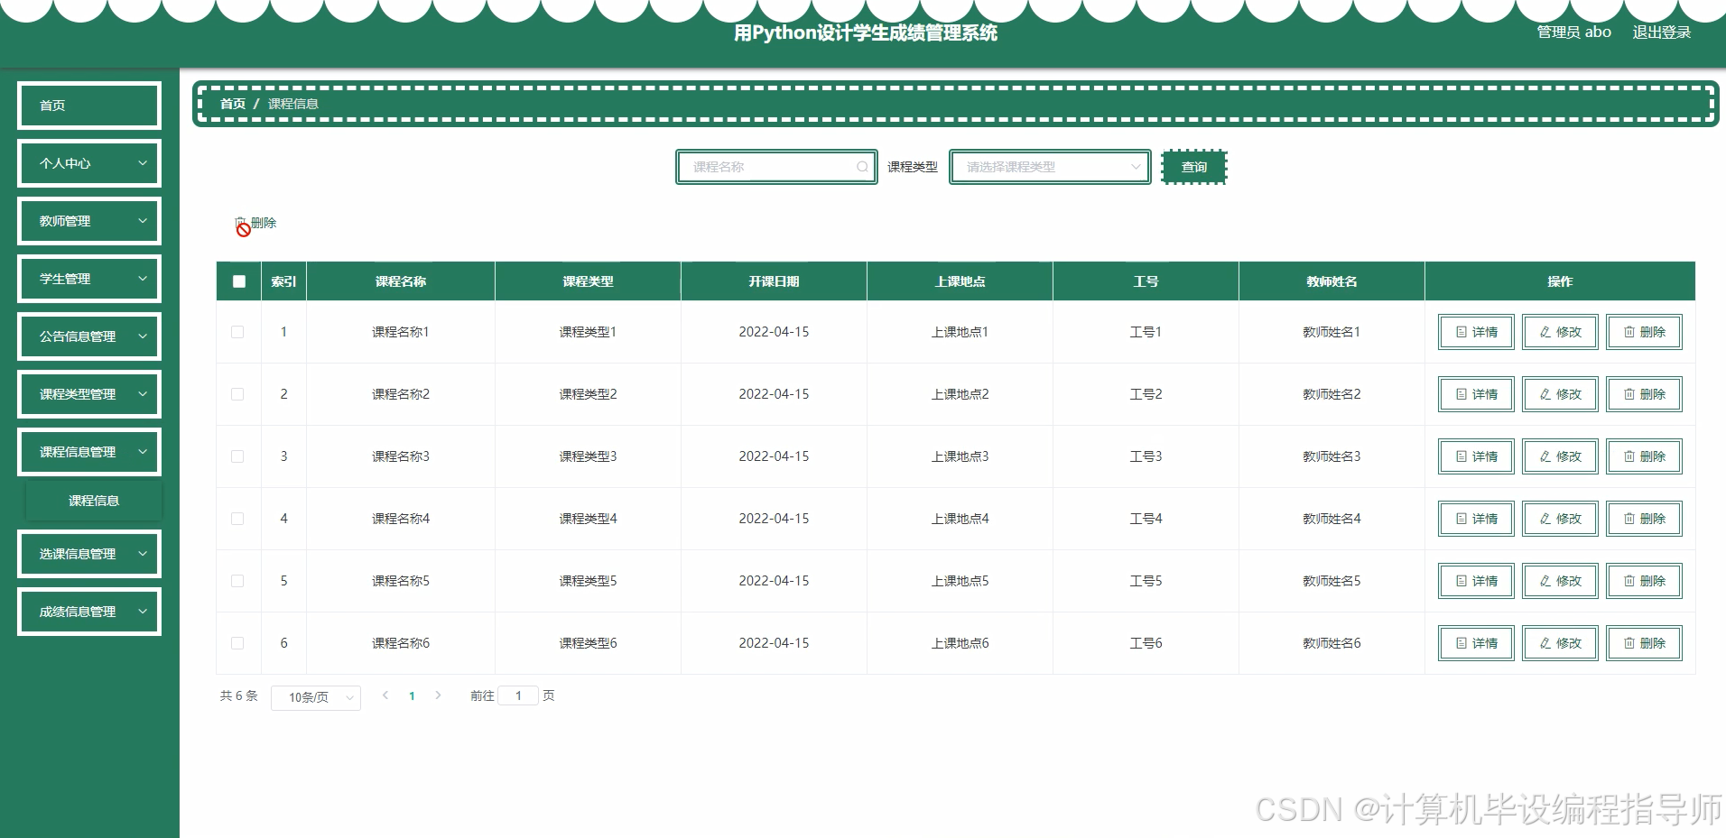The height and width of the screenshot is (838, 1726).
Task: Click the 共 6 条 total count text
Action: (239, 695)
